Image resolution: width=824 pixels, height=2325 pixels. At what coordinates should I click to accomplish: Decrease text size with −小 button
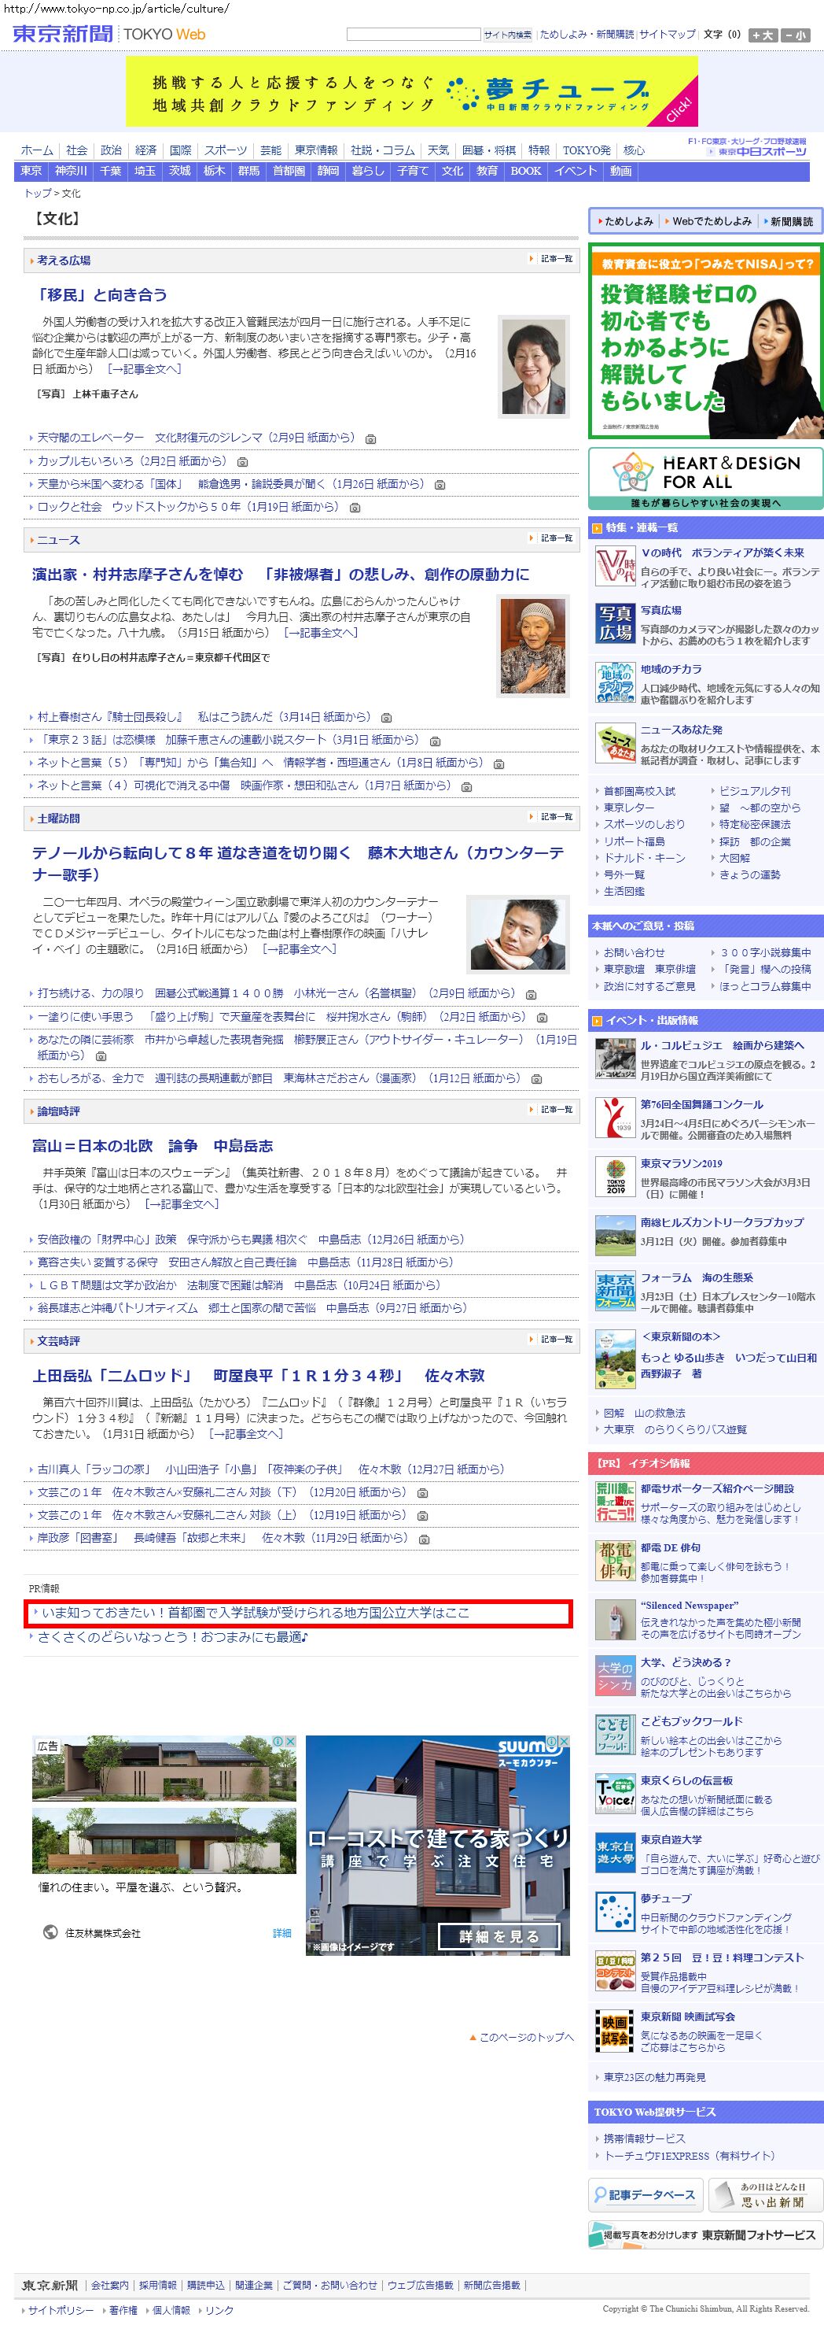[x=795, y=35]
